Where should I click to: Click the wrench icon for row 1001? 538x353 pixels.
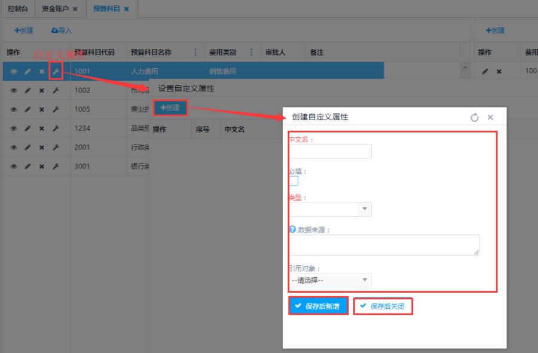tap(56, 72)
